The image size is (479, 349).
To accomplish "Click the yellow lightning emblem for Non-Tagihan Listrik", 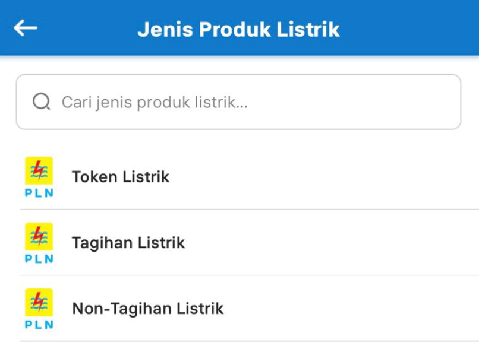I will coord(39,303).
